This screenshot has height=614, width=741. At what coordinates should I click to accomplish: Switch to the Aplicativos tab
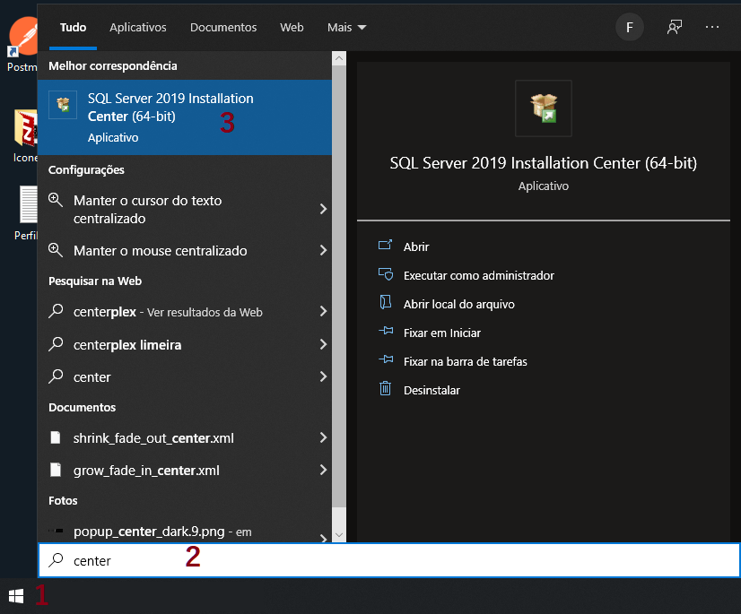[x=138, y=28]
